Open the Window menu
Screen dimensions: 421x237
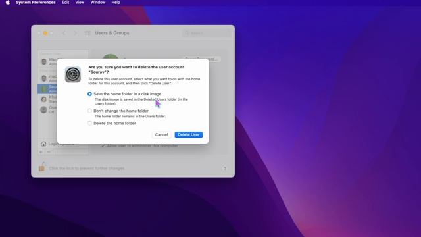(98, 3)
